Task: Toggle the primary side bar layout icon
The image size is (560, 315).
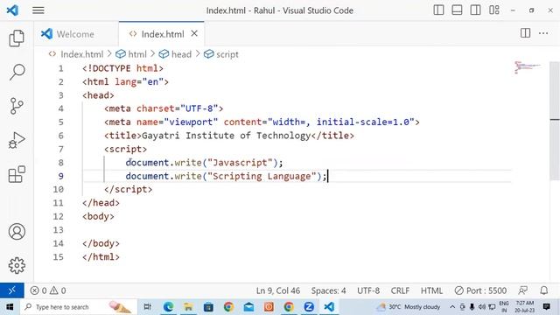Action: 438,10
